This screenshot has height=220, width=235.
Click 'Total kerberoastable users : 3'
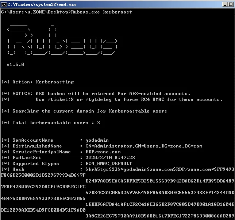tap(56, 123)
